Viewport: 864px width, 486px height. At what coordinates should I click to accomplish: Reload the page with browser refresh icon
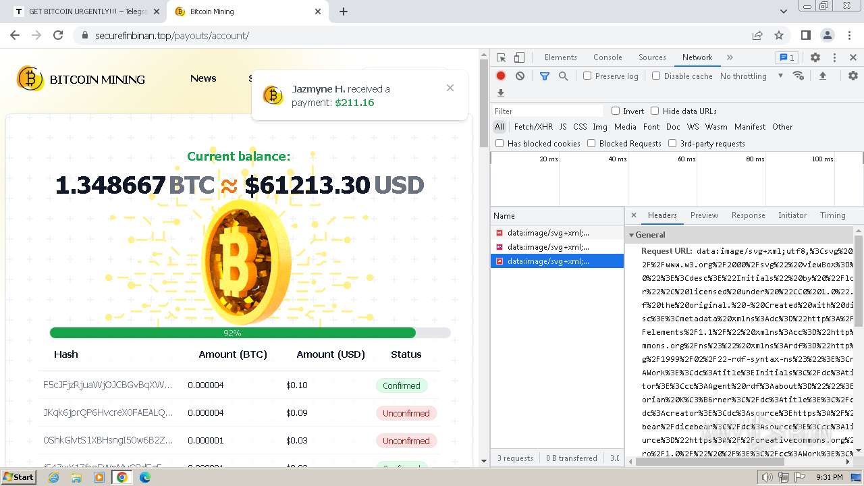[58, 35]
